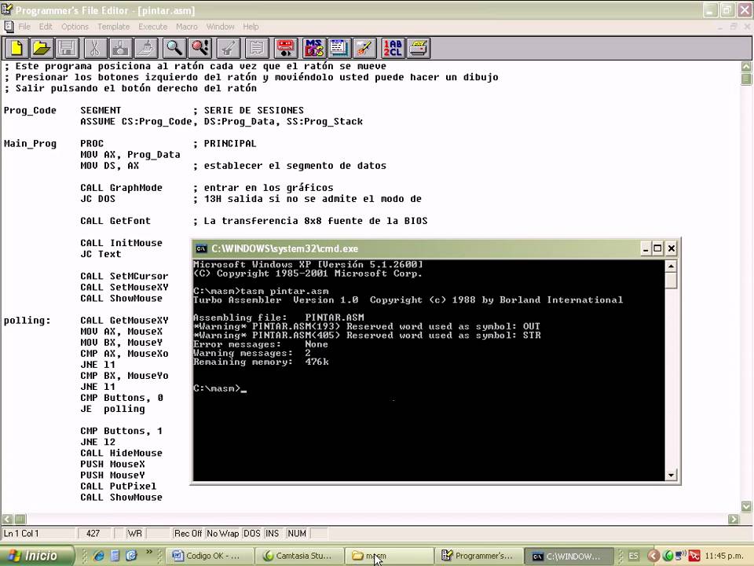Viewport: 754px width, 566px height.
Task: Open the File menu
Action: point(24,27)
